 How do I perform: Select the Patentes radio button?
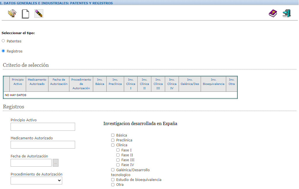[x=3, y=41]
